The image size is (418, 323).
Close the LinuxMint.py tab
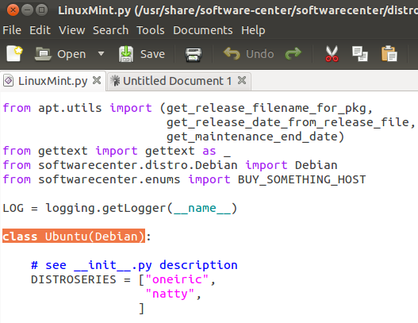tap(97, 80)
